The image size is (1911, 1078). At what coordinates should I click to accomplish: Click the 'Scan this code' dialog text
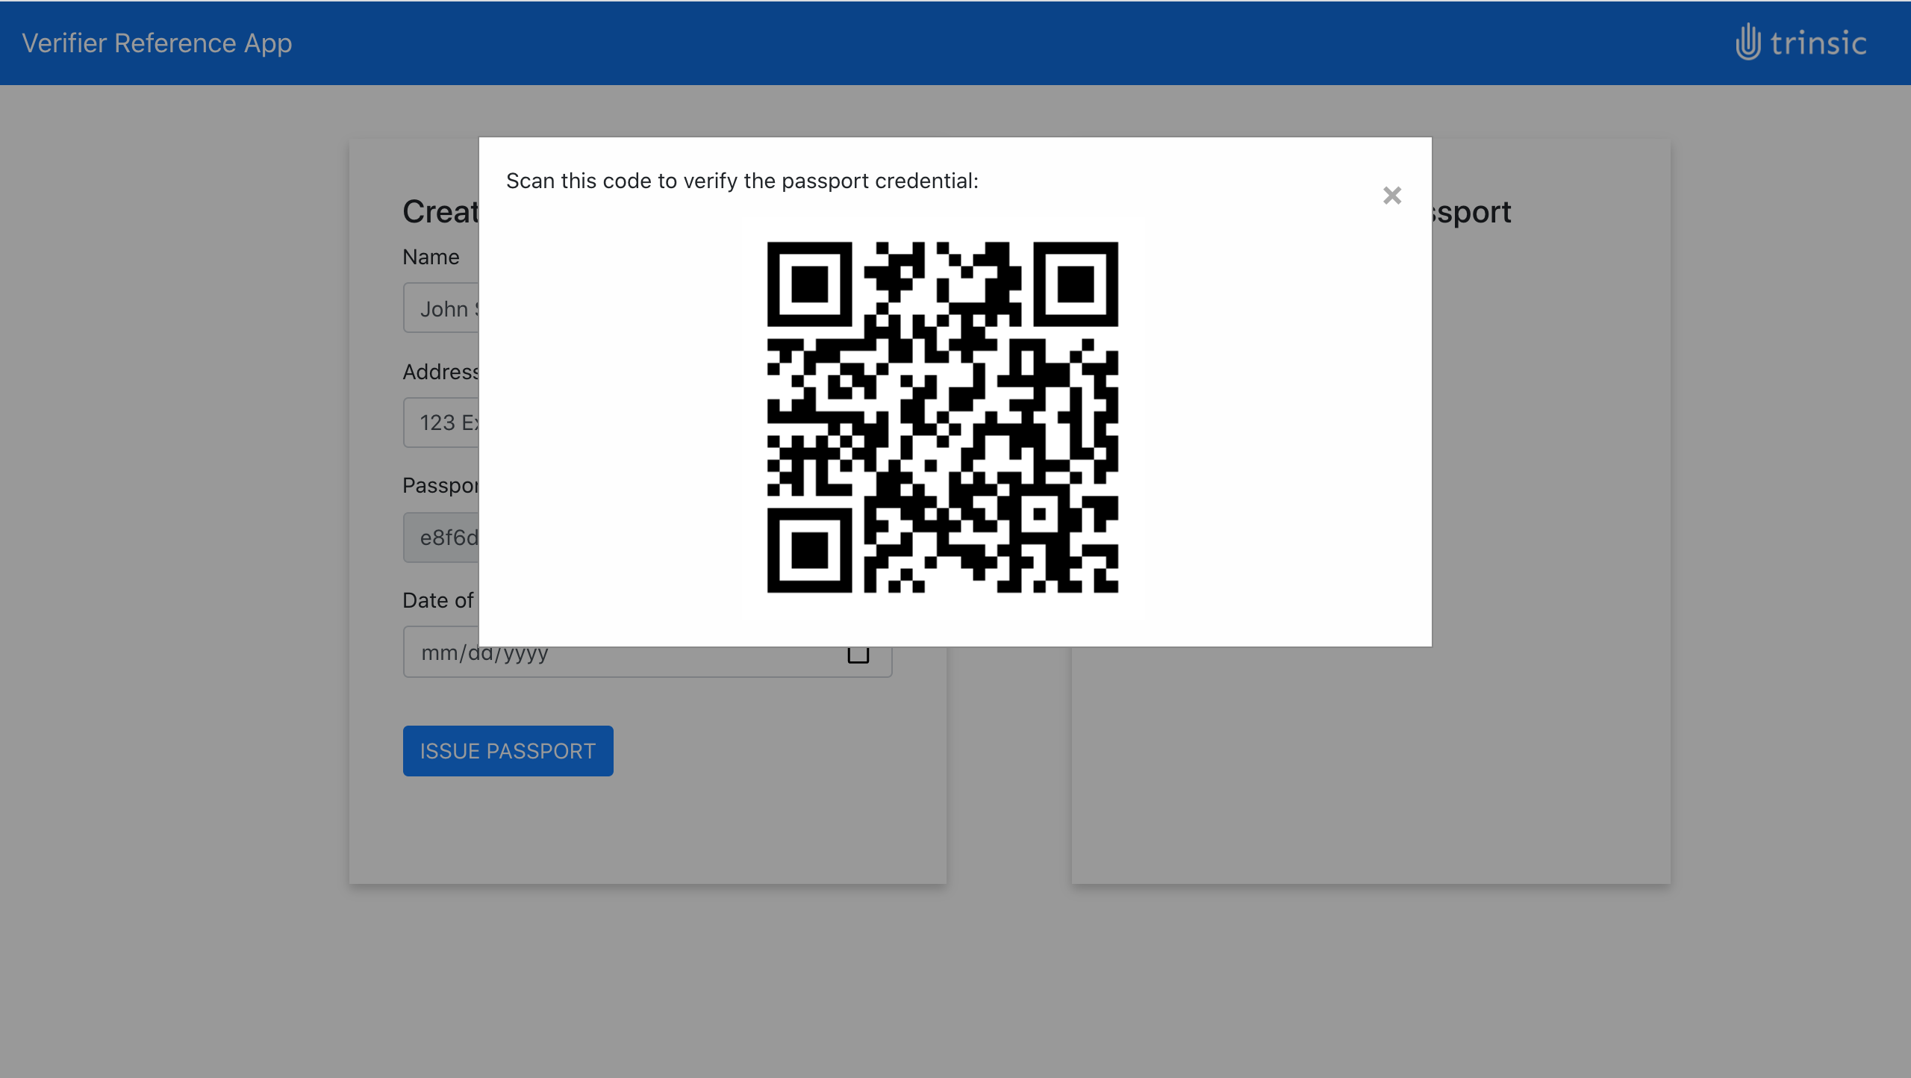(742, 181)
